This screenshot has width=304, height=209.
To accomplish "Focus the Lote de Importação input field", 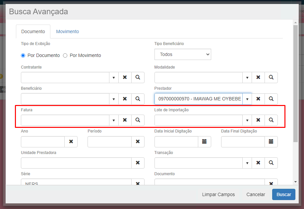I will coord(199,120).
